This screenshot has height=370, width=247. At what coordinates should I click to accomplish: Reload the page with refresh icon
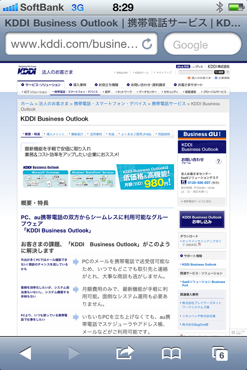pyautogui.click(x=147, y=44)
